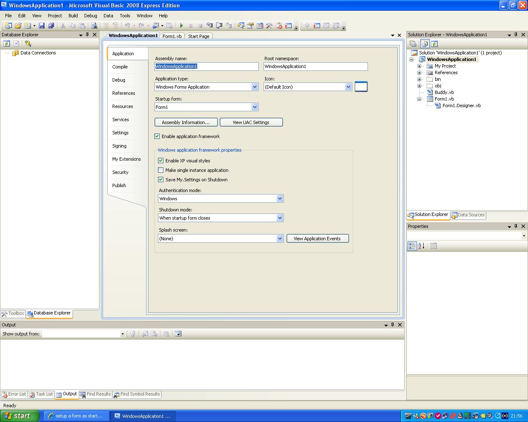This screenshot has height=422, width=528.
Task: Open the Startup form dropdown
Action: pyautogui.click(x=255, y=107)
